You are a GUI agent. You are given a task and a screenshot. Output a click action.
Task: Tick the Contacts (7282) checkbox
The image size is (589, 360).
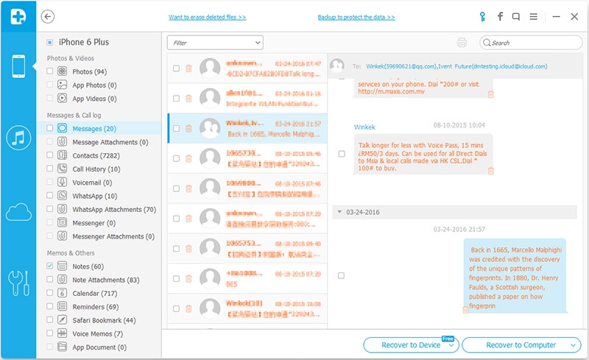pyautogui.click(x=49, y=155)
